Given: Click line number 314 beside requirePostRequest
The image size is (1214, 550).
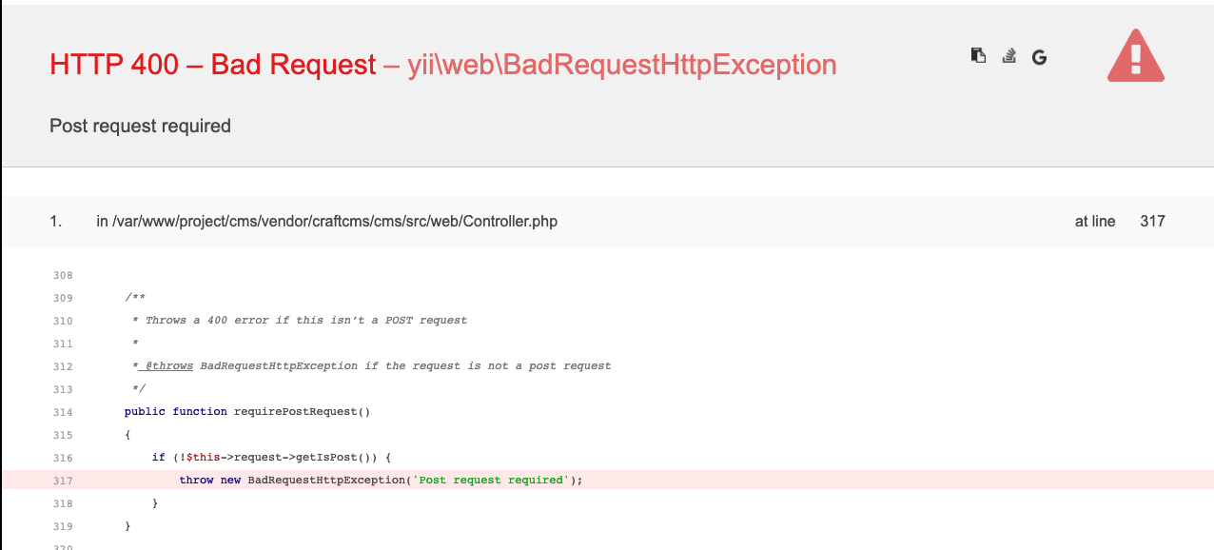Looking at the screenshot, I should (x=63, y=411).
